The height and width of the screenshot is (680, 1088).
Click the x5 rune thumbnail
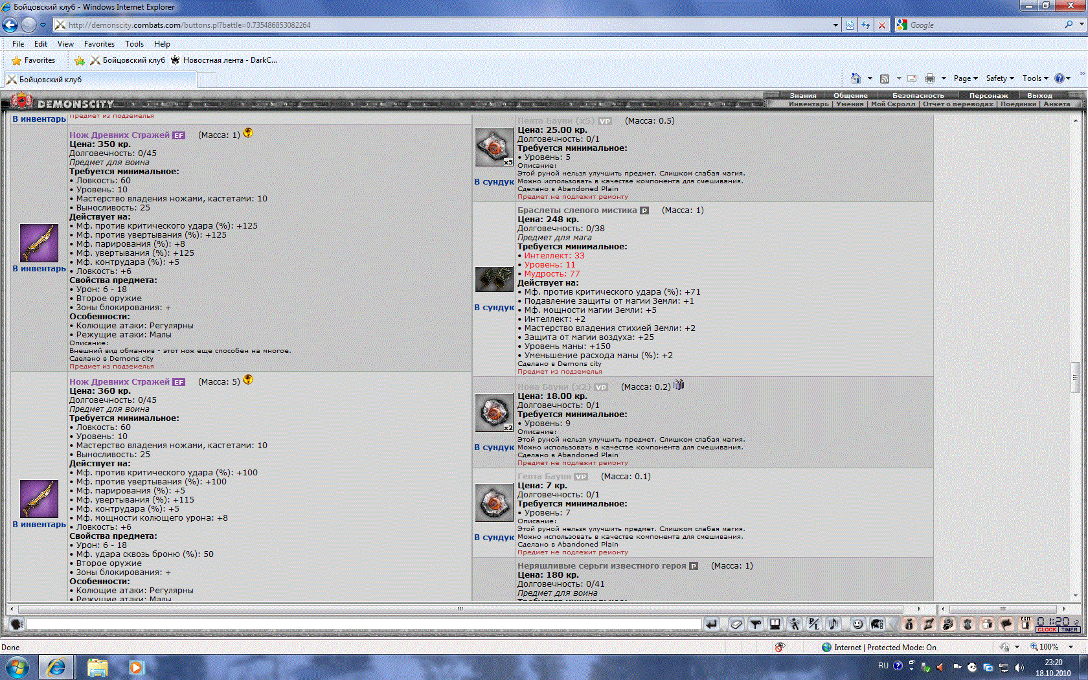494,147
